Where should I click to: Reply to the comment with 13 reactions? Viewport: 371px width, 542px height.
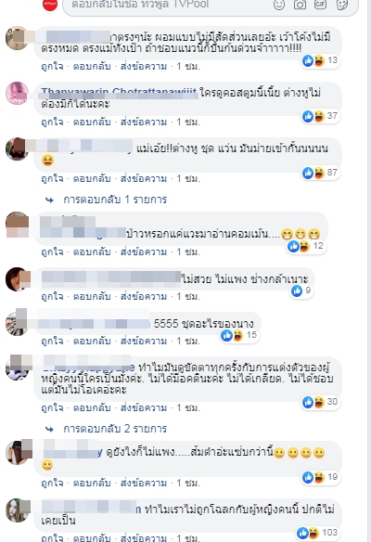(92, 67)
